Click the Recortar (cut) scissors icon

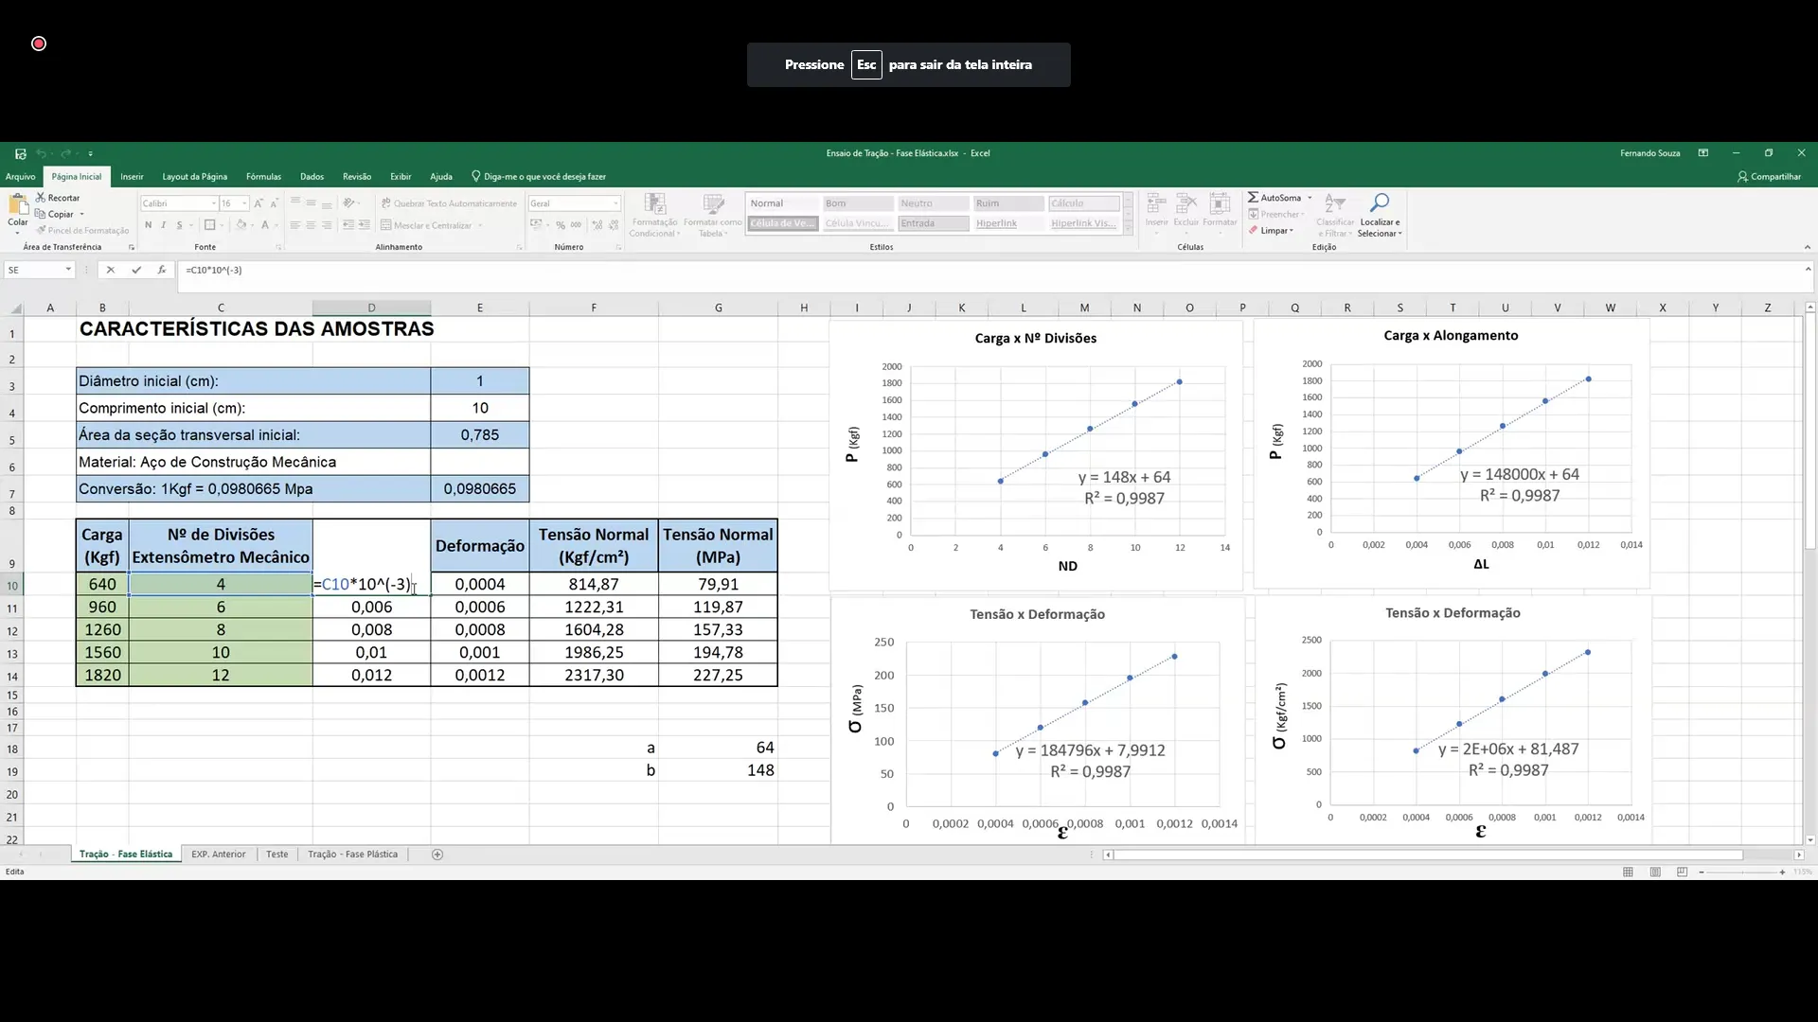pyautogui.click(x=41, y=198)
